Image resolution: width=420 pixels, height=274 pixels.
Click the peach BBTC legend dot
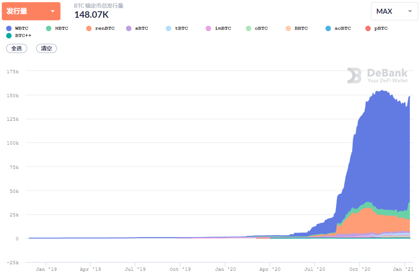point(288,28)
